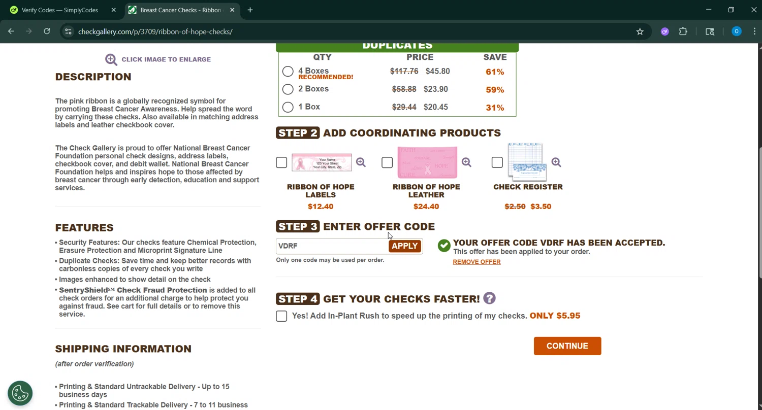
Task: Check the Ribbon of Hope Labels box
Action: point(281,162)
